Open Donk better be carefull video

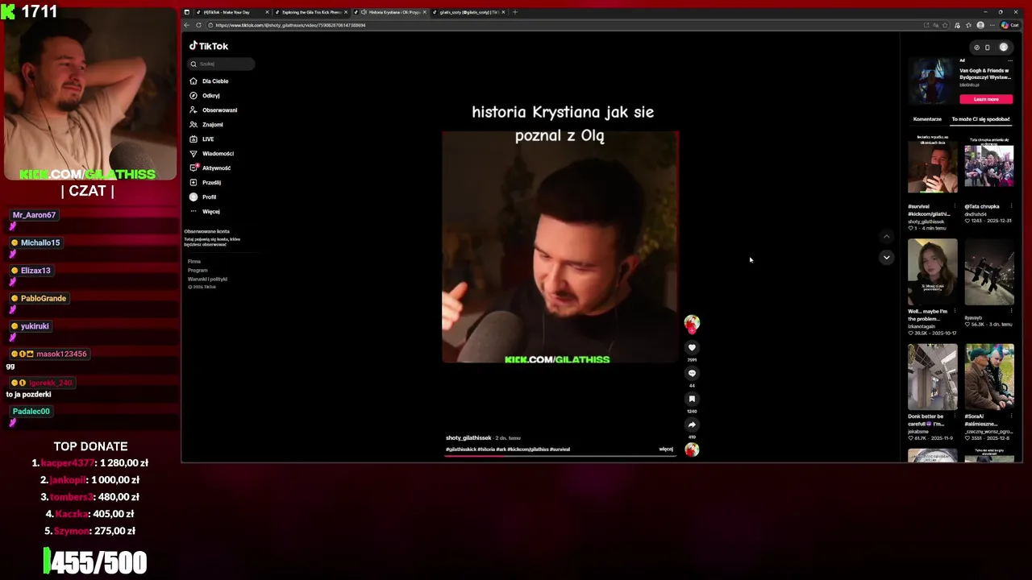pos(933,377)
